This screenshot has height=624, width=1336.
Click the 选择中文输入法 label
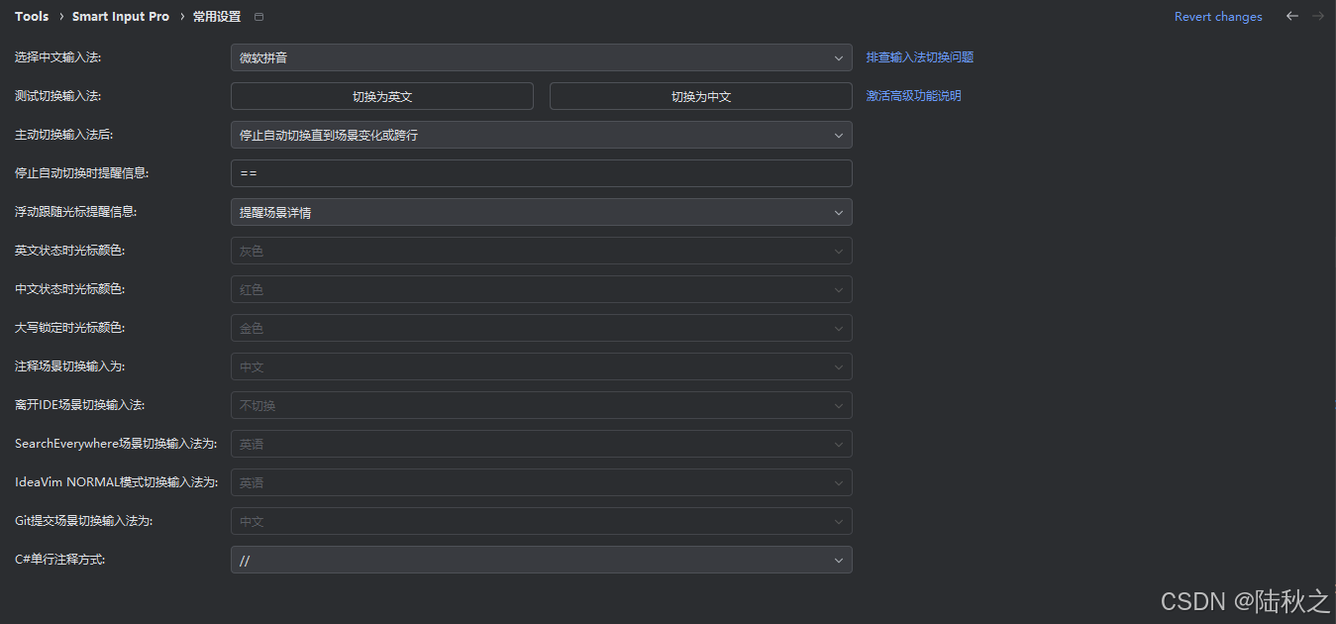point(57,57)
